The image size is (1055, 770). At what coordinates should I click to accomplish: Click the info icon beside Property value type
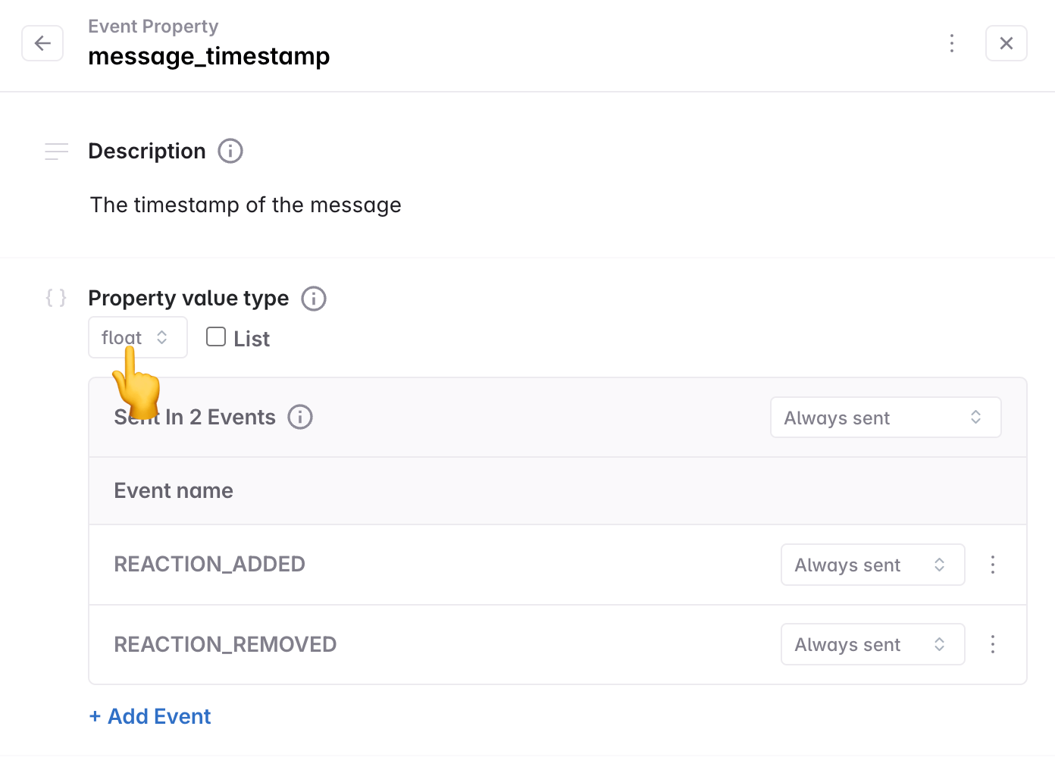tap(314, 299)
